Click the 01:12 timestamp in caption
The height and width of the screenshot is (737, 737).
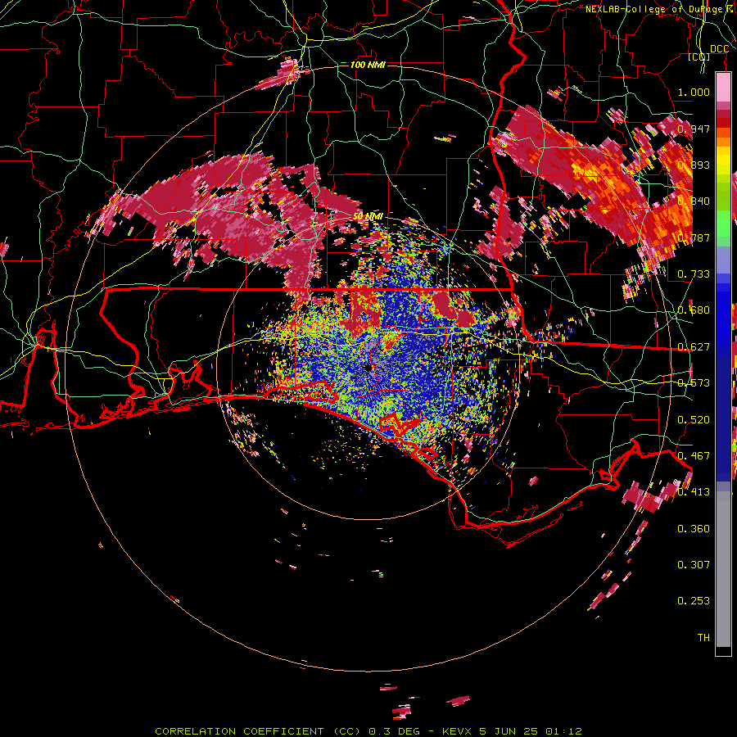564,731
